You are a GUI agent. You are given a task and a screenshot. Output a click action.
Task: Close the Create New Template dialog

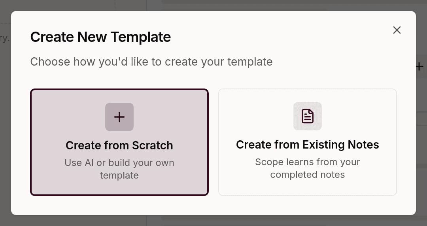click(x=397, y=30)
